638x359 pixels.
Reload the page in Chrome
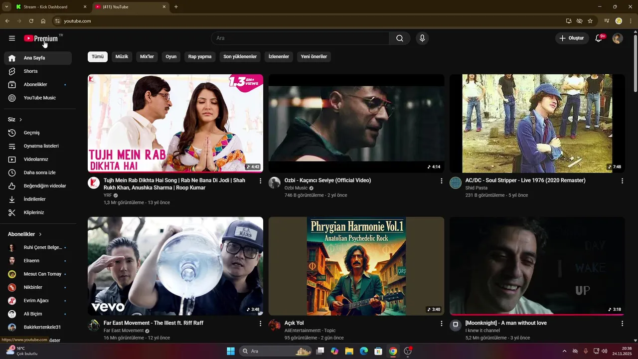point(31,21)
